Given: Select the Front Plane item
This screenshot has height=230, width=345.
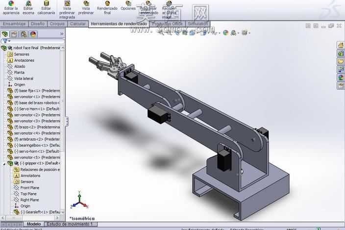Looking at the screenshot, I should tap(26, 188).
